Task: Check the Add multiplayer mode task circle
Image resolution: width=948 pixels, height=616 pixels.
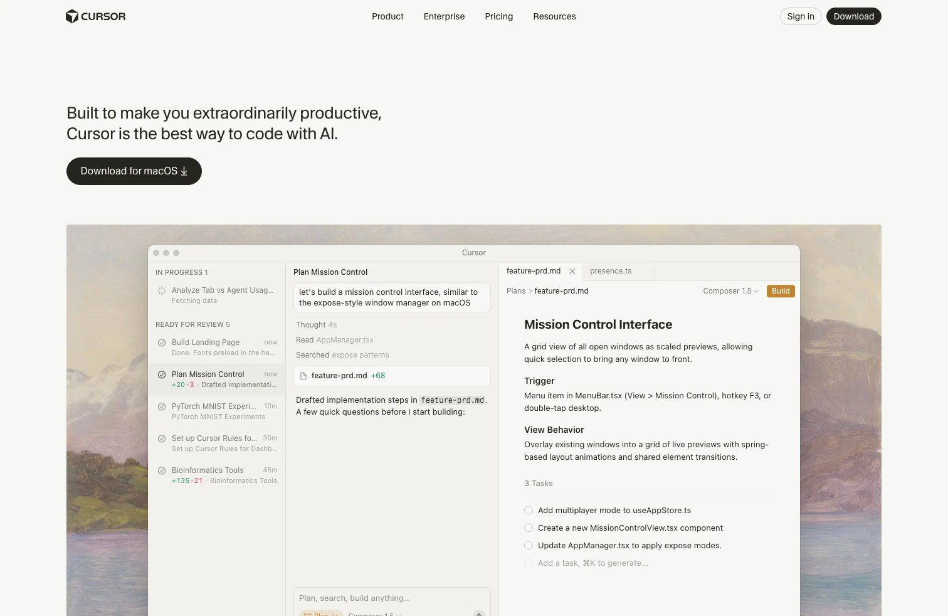Action: pos(529,511)
